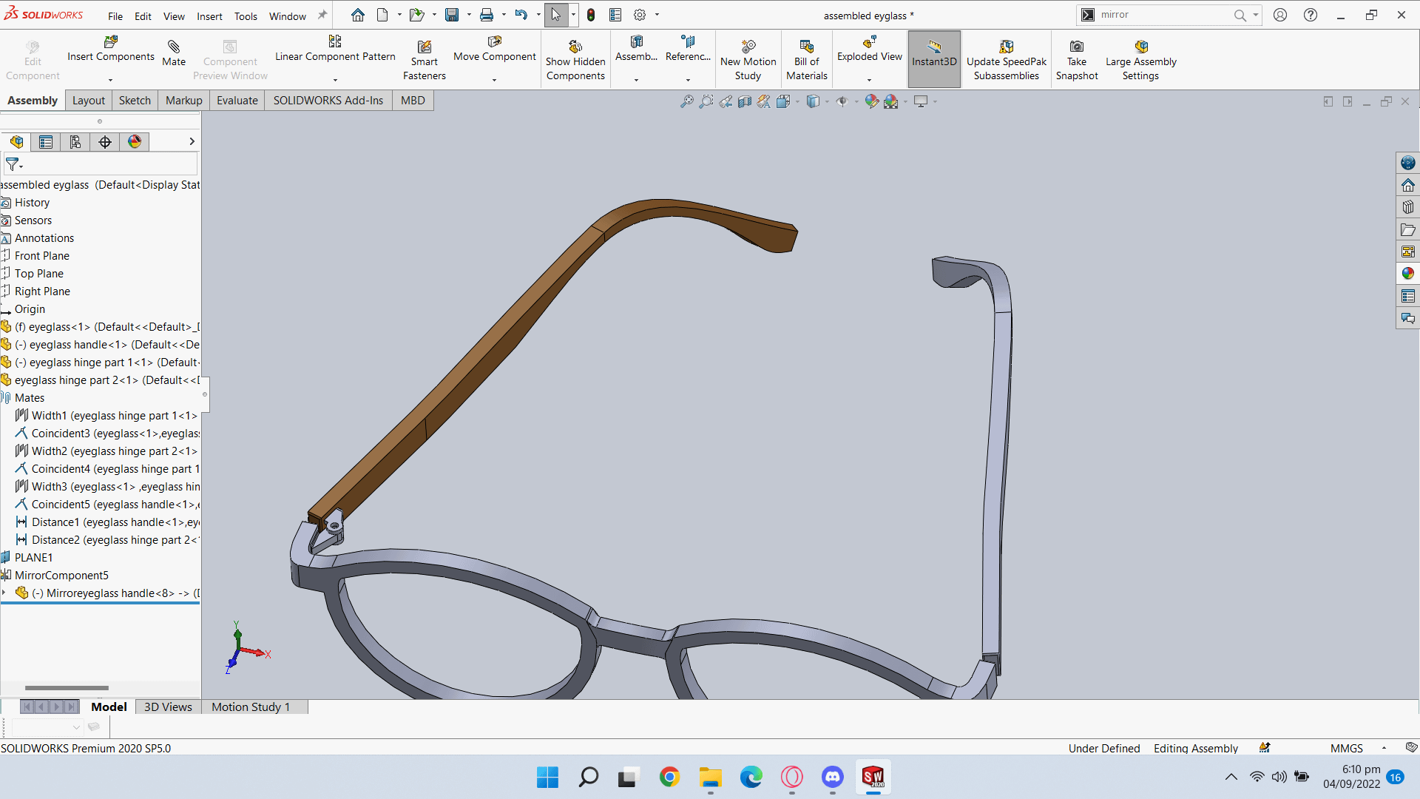Screen dimensions: 1420x799
Task: Click the Undo icon
Action: (521, 15)
